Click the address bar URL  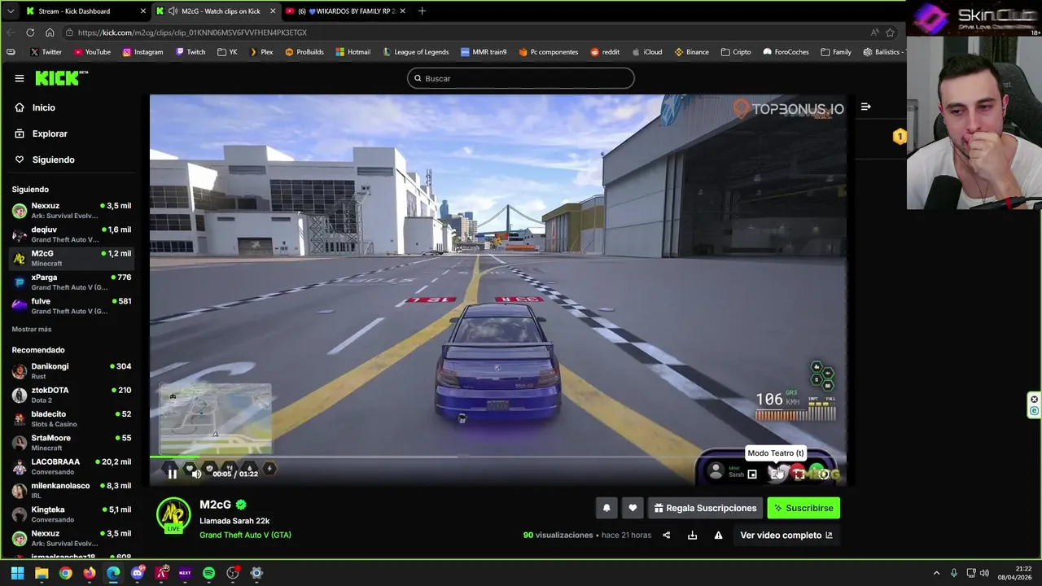[193, 33]
